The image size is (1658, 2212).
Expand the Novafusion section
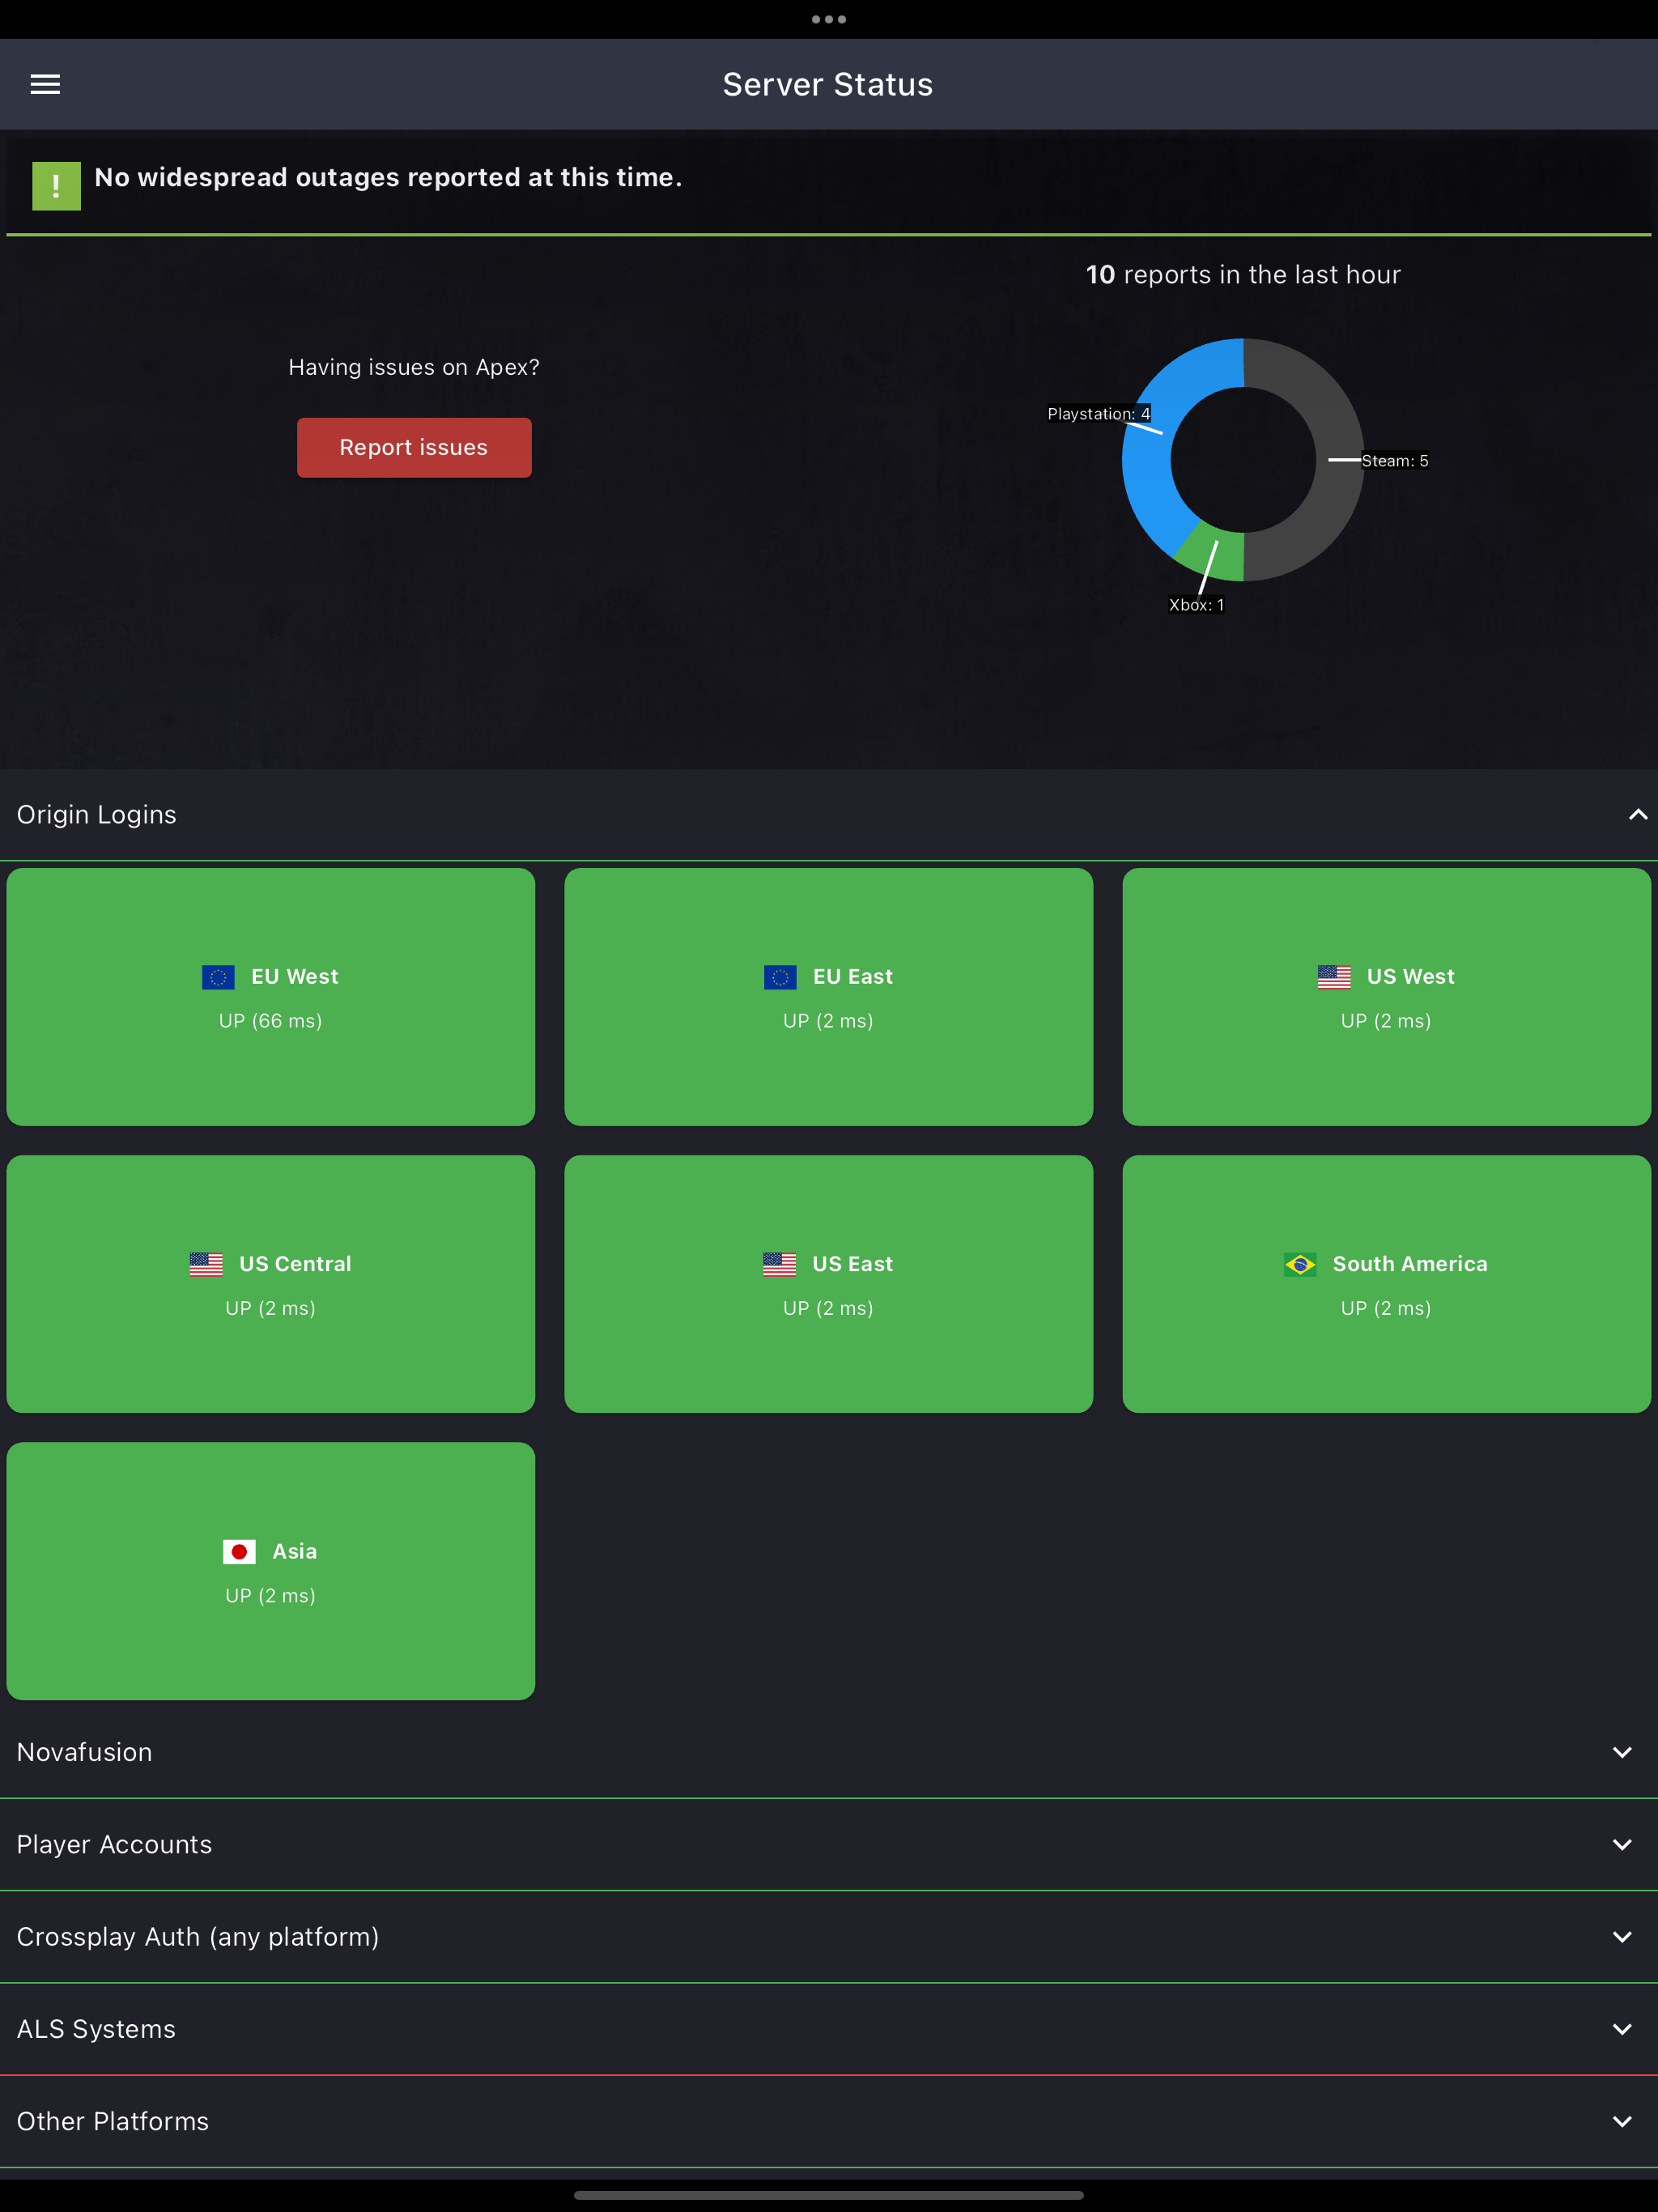tap(1622, 1752)
